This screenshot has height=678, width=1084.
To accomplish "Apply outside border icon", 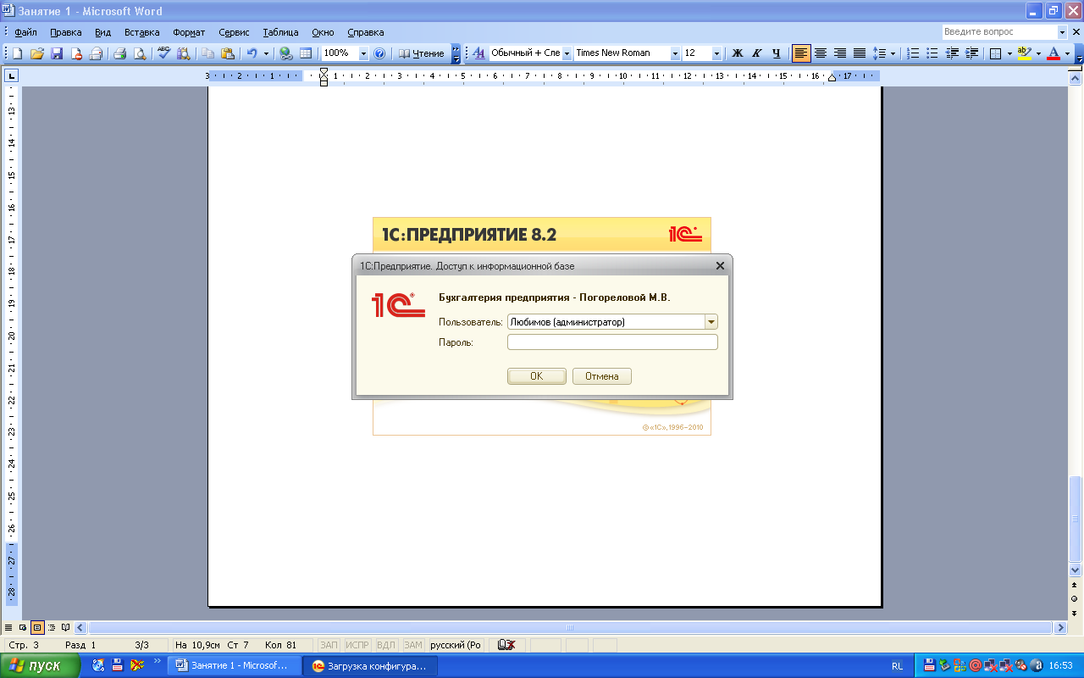I will click(x=996, y=53).
